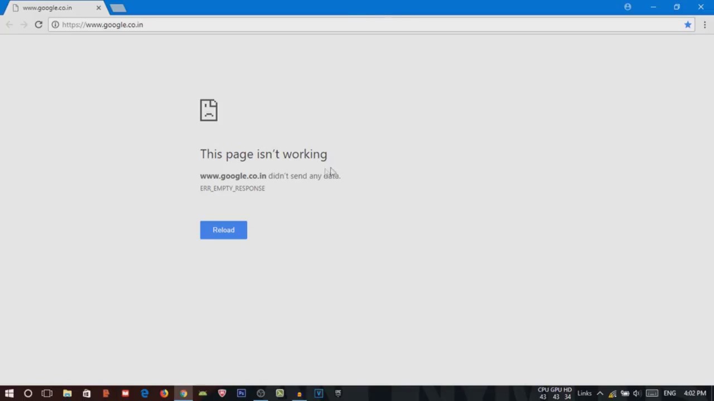
Task: Click the 4:02 PM clock
Action: point(695,393)
